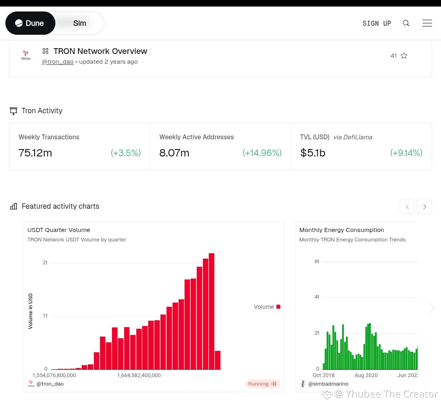441x404 pixels.
Task: Star the TRON Network Overview dashboard
Action: [x=404, y=56]
